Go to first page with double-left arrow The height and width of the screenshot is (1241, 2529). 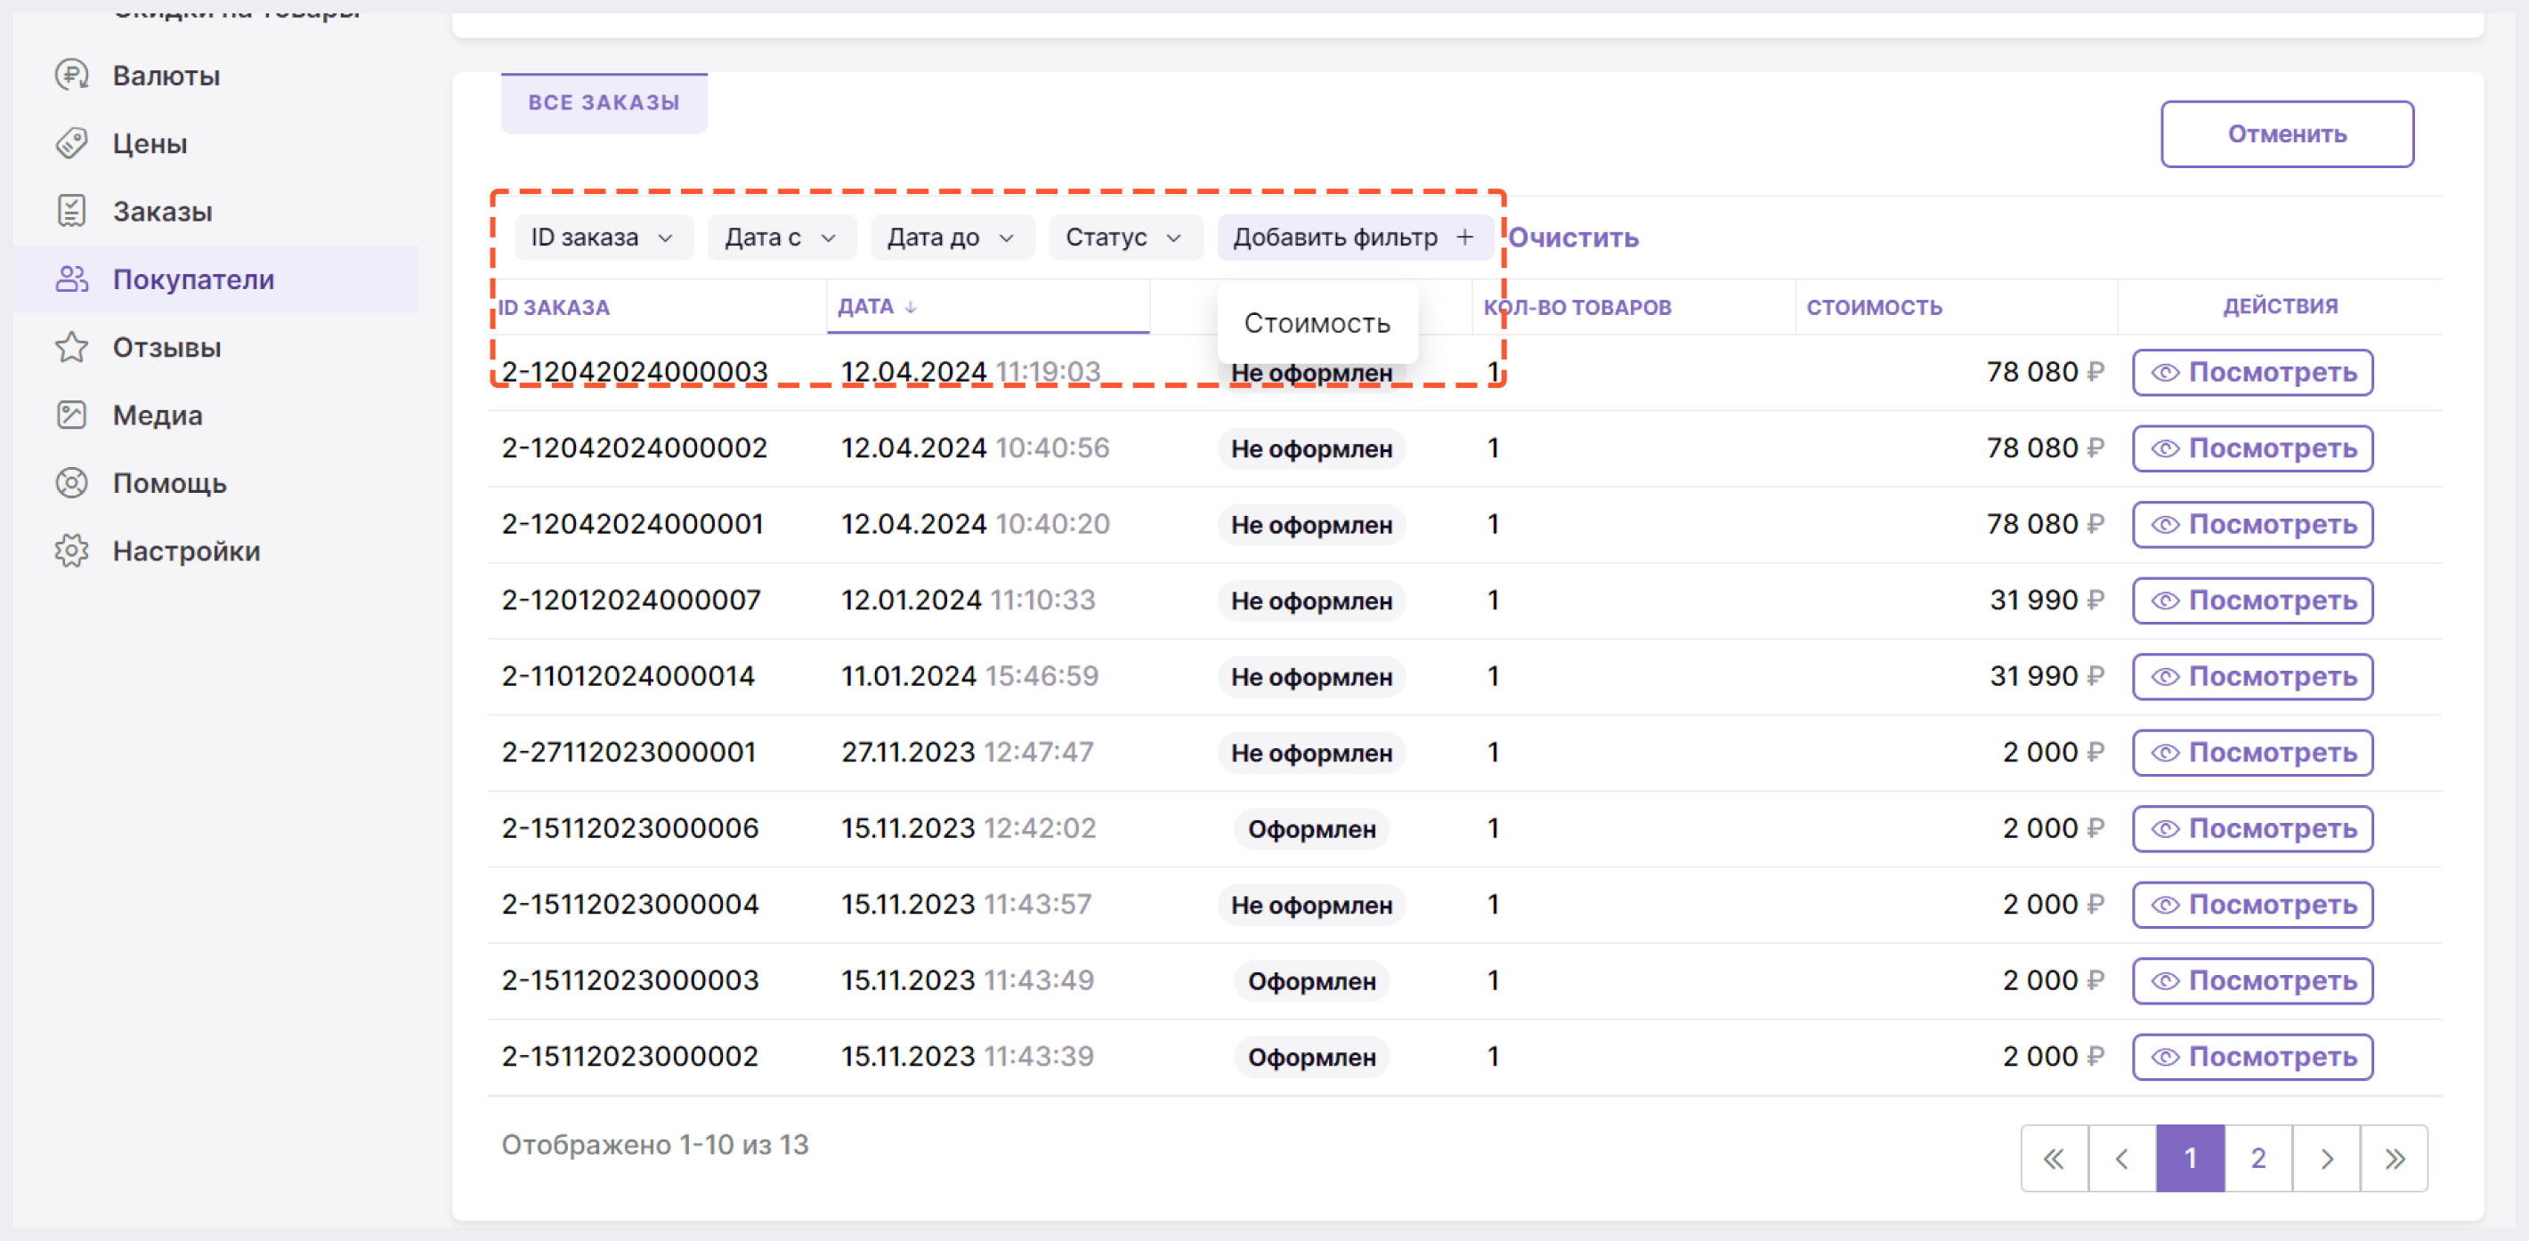click(x=2054, y=1158)
